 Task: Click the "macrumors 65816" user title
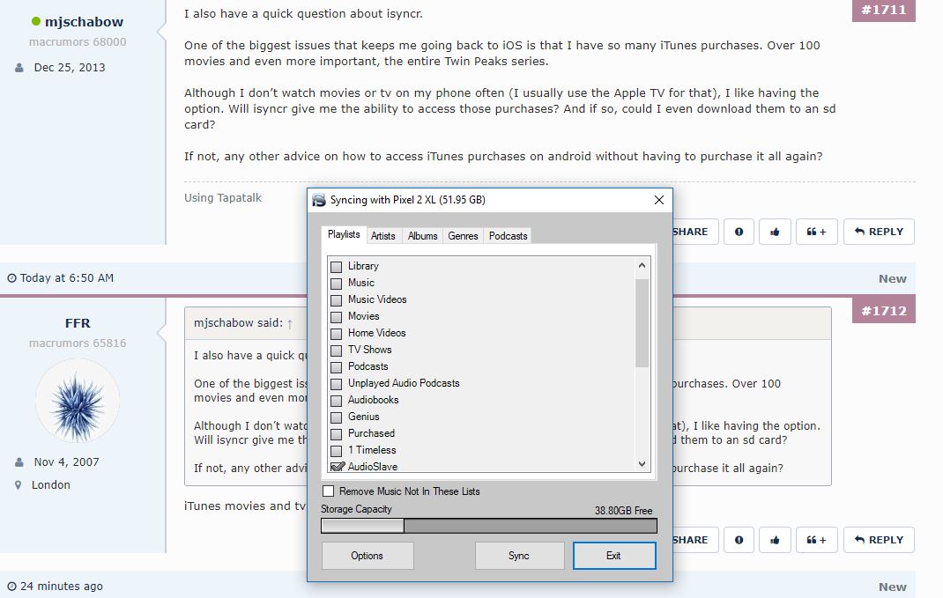[78, 343]
